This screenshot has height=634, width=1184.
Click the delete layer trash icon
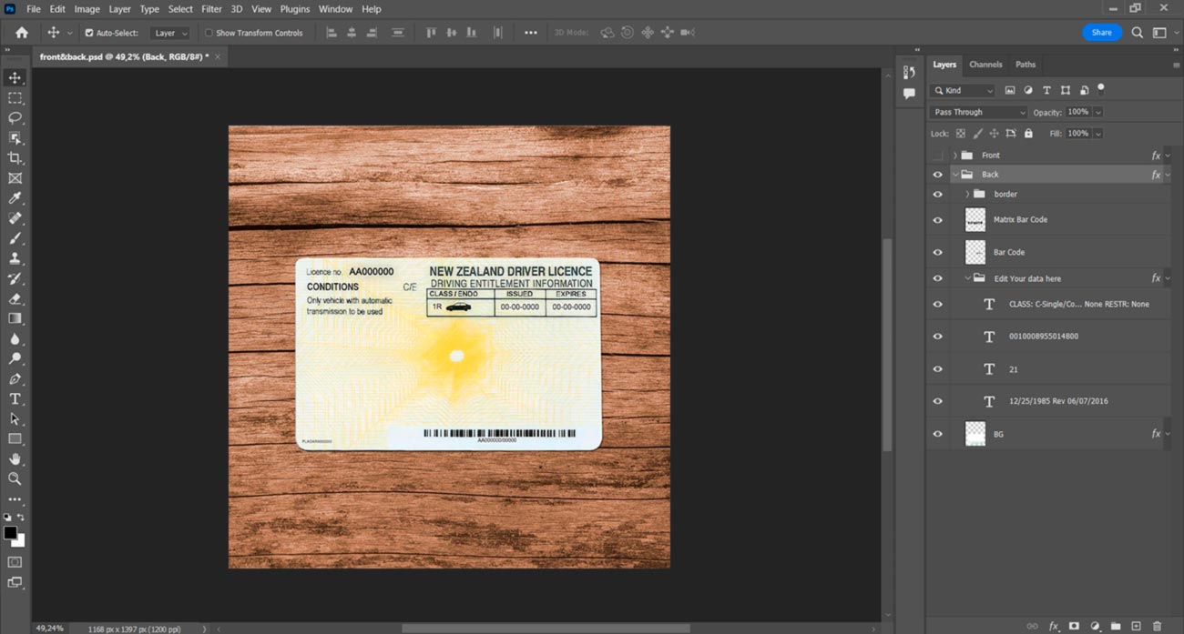tap(1157, 626)
